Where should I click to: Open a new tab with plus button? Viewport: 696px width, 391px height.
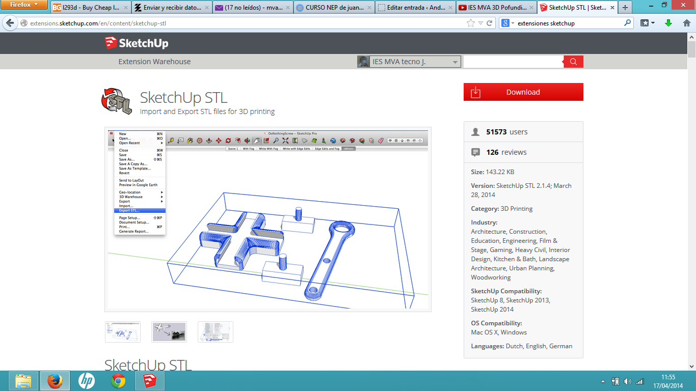[625, 8]
